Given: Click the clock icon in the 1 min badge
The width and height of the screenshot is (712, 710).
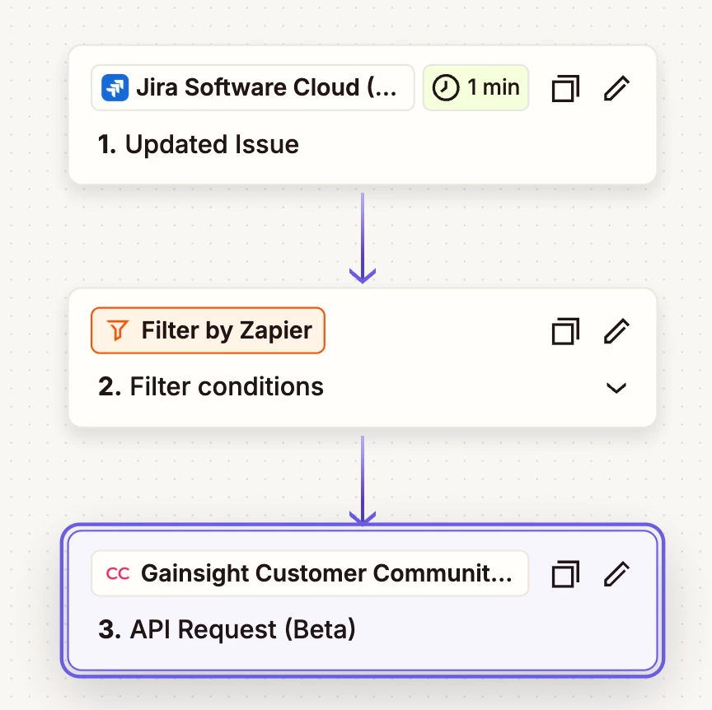Looking at the screenshot, I should point(446,87).
